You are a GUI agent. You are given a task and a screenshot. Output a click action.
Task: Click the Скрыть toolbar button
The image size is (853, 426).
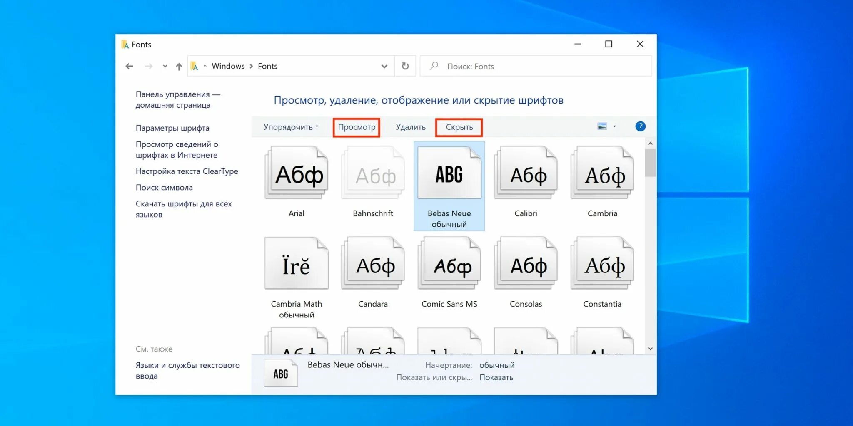459,127
